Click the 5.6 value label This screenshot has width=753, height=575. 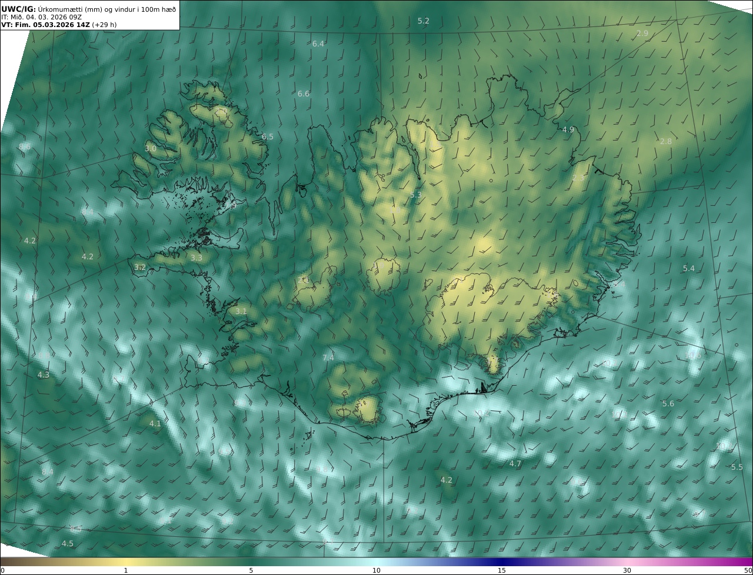point(668,403)
